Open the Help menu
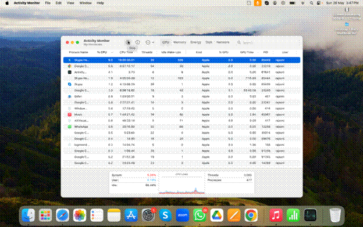The image size is (363, 227). (x=100, y=3)
